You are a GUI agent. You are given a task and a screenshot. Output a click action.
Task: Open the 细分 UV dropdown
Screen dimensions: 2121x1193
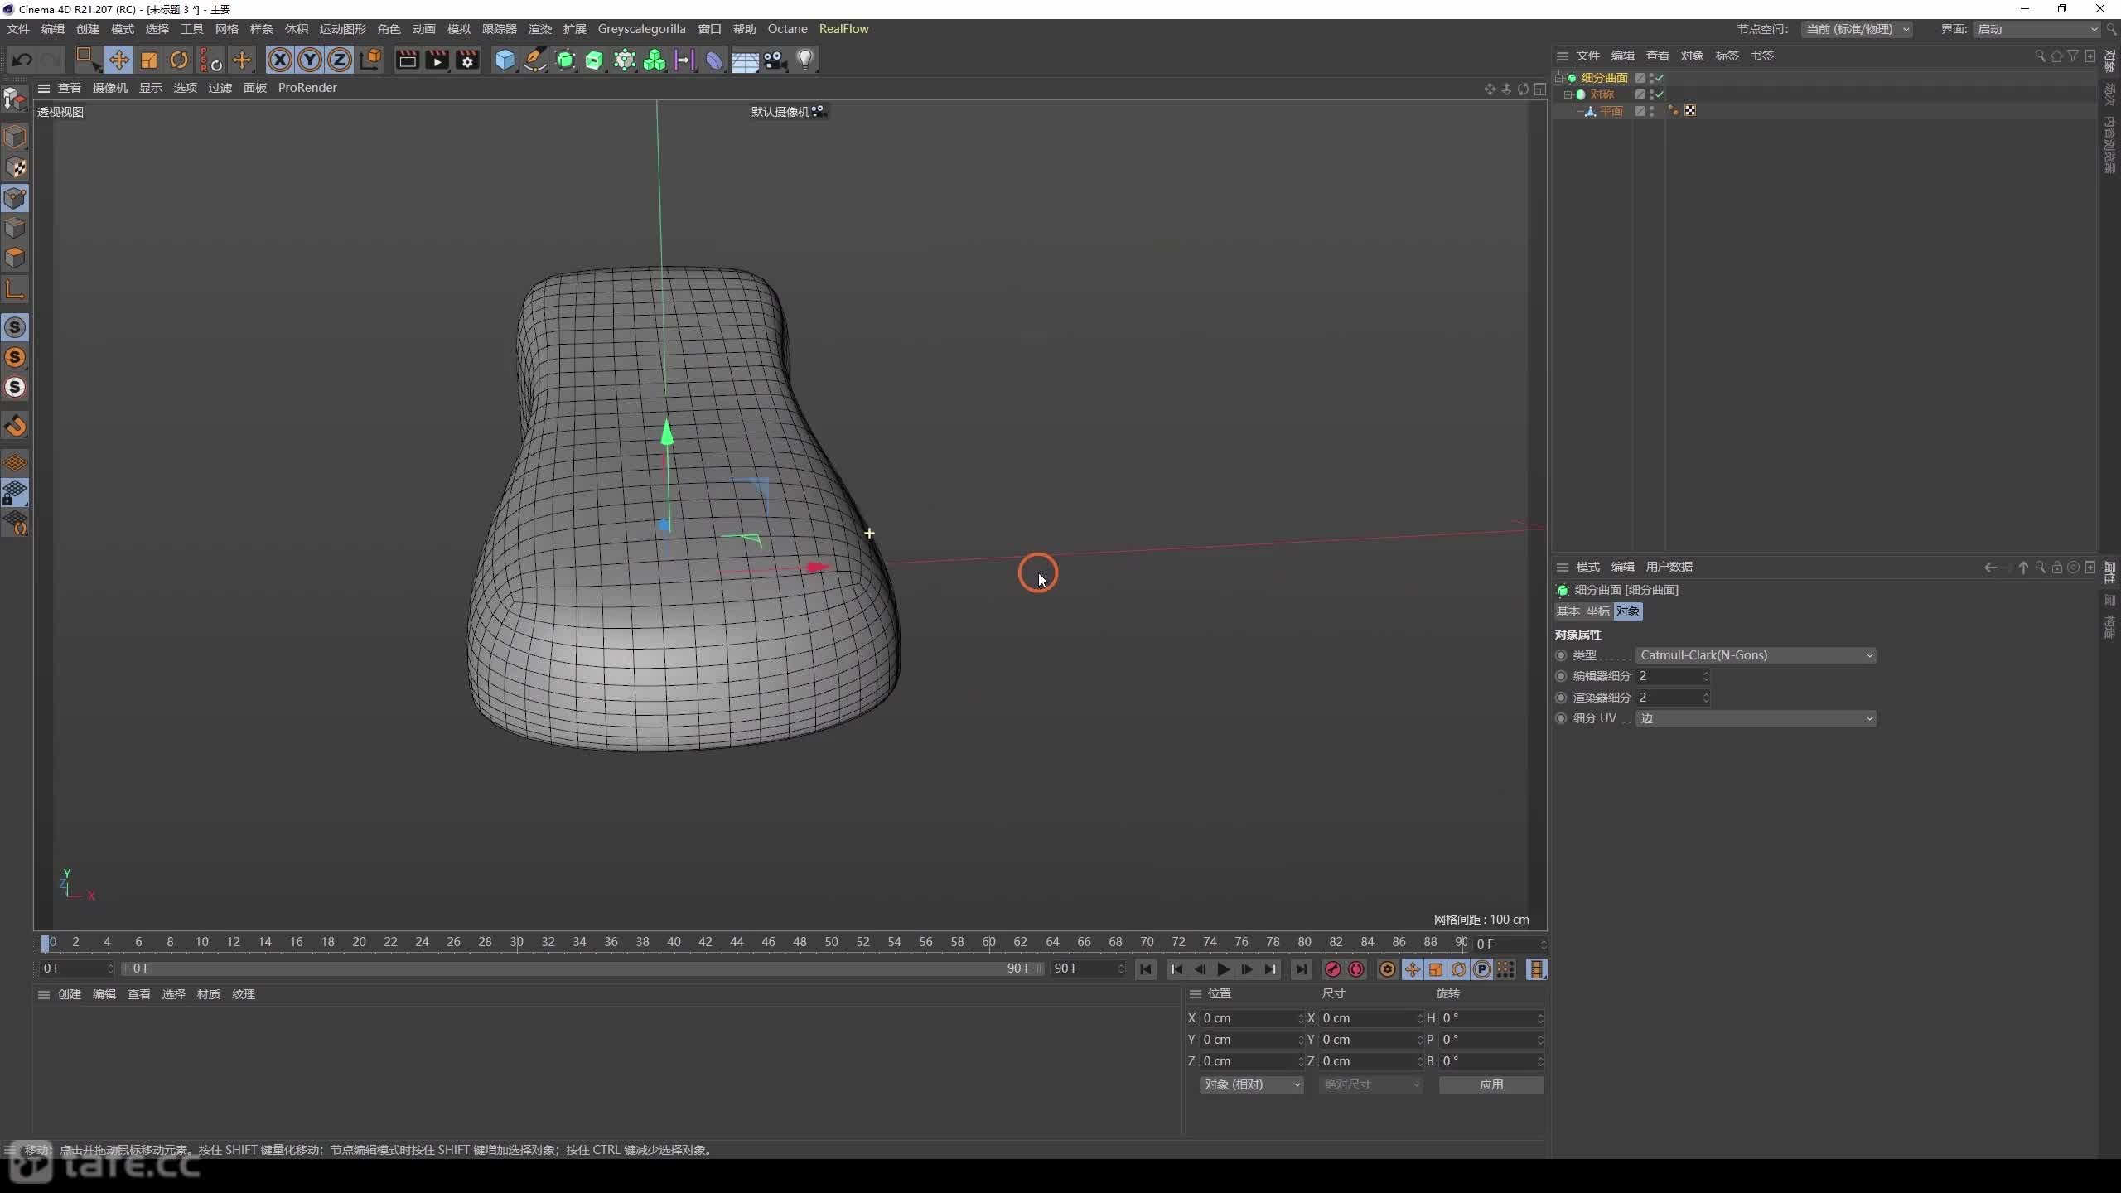point(1755,718)
